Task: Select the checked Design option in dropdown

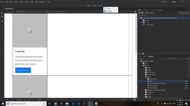Action: 111,11
